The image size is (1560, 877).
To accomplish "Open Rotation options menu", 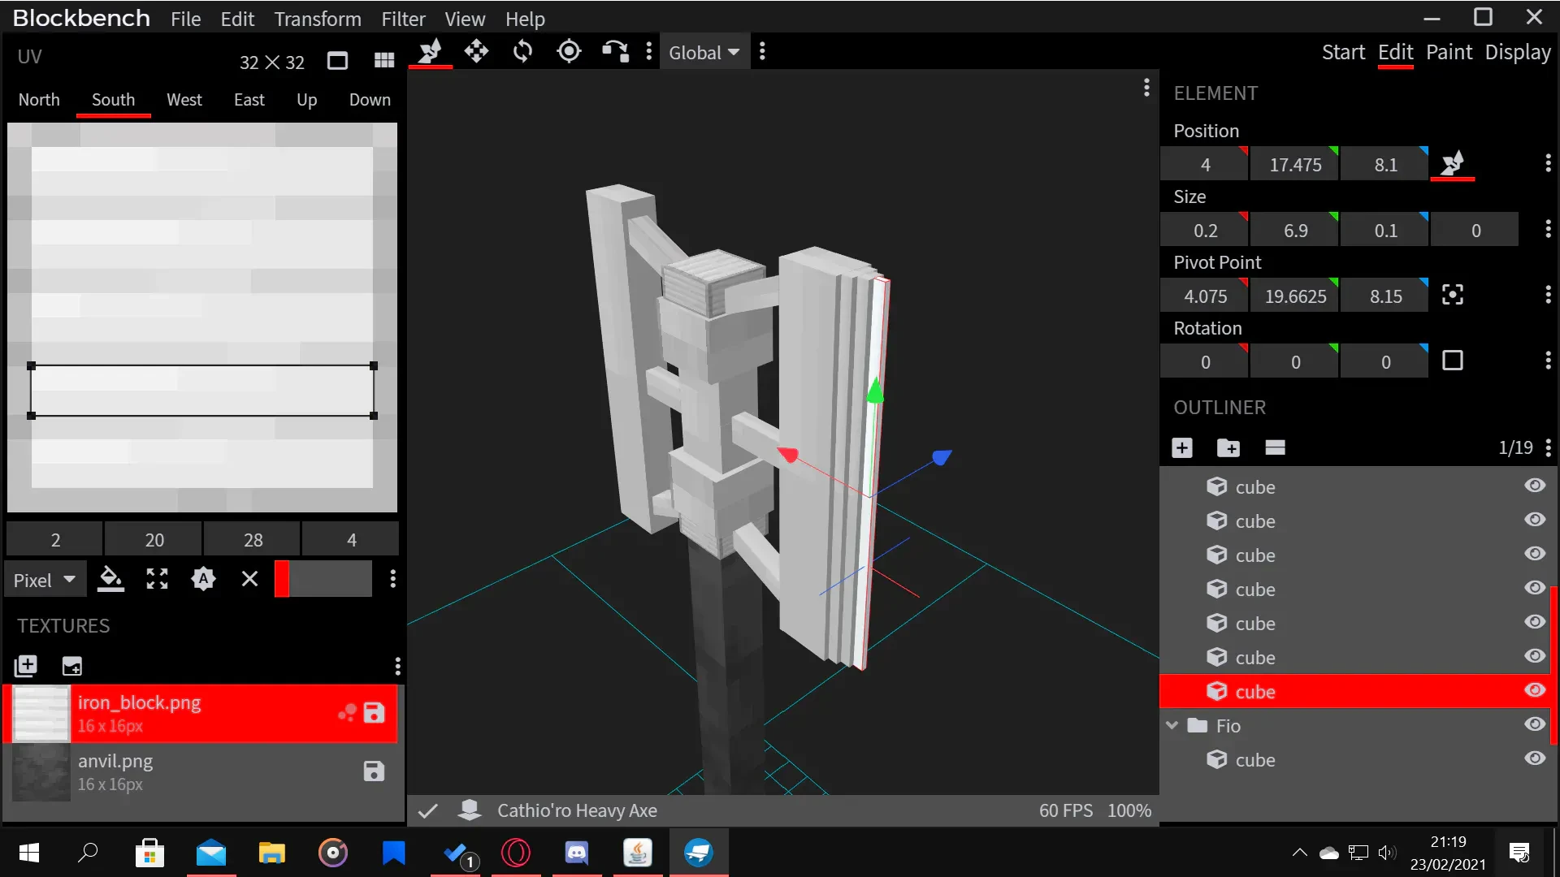I will [x=1548, y=361].
